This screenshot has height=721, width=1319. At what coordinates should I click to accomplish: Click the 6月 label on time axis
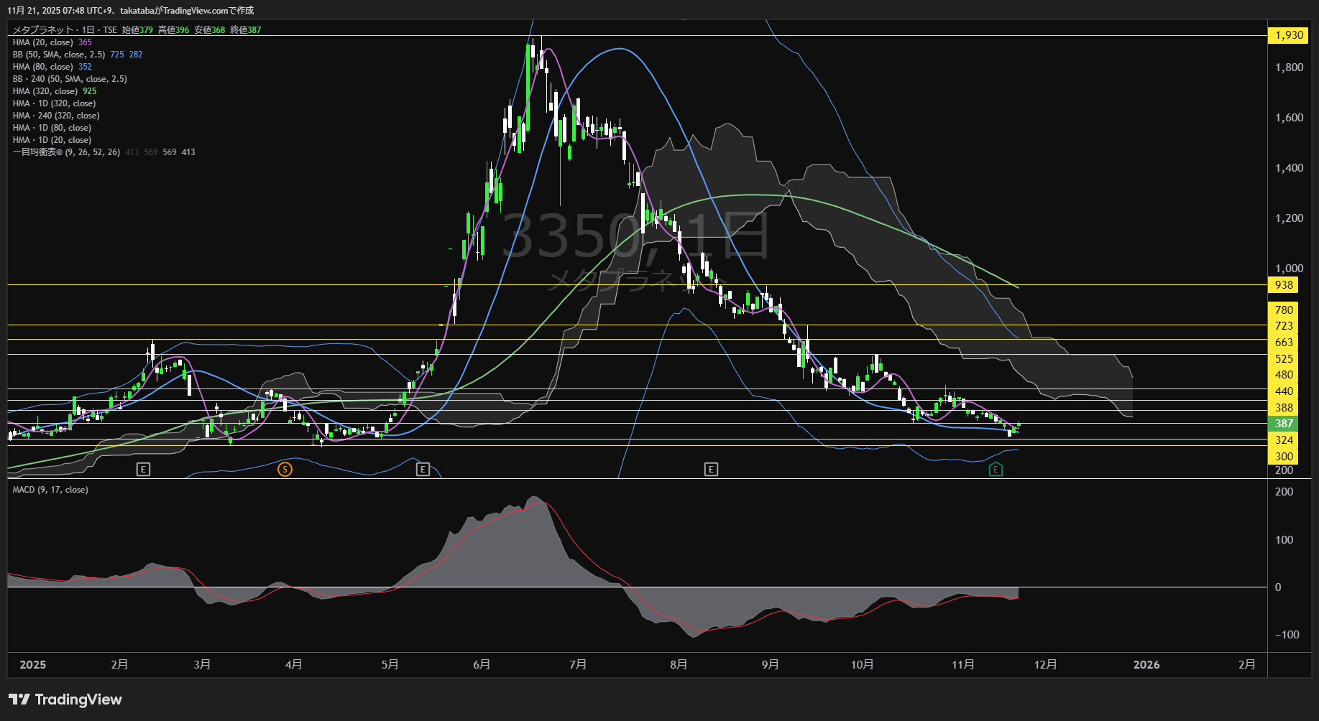482,665
